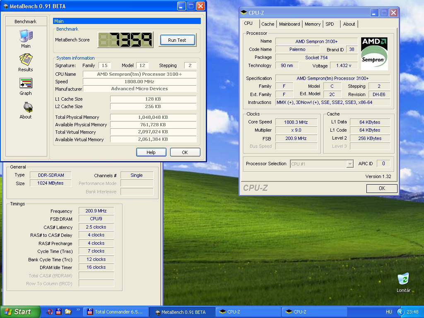Launch the floppy disk quick launch icon
Viewport: 424px width, 318px height.
click(59, 312)
